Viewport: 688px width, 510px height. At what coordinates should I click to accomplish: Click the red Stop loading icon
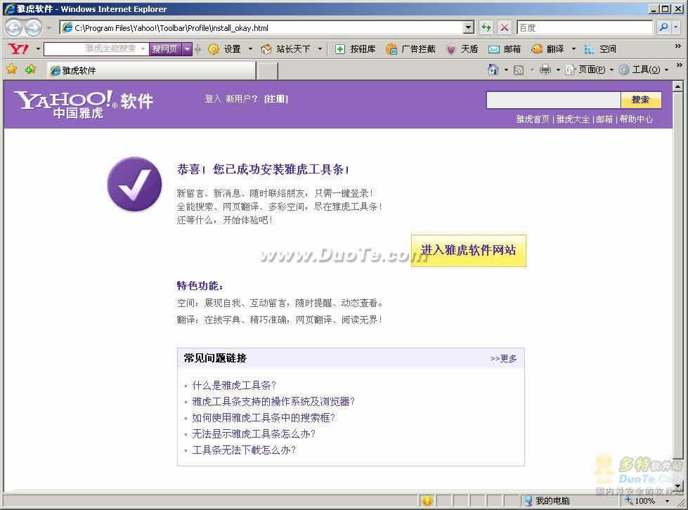pos(505,27)
